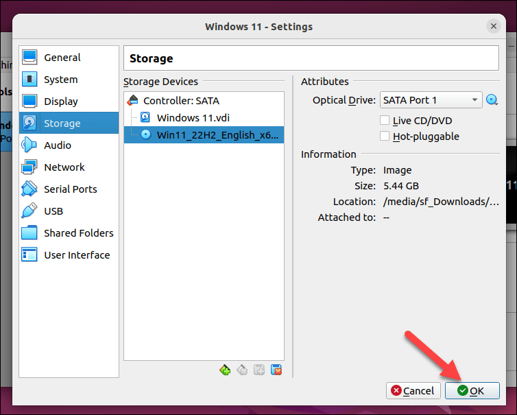Open the Optical Drive SATA Port dropdown
The height and width of the screenshot is (415, 517).
coord(431,100)
